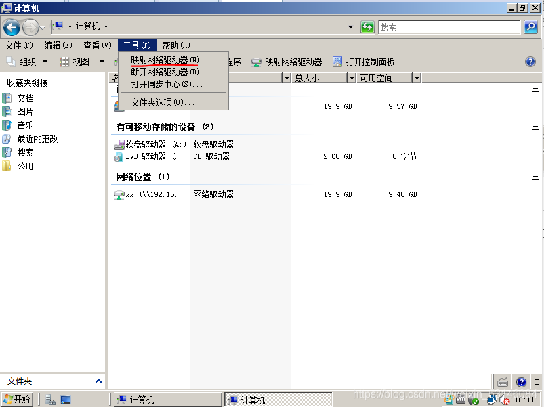Click toolbar 打开控制面板 button
544x407 pixels.
click(x=363, y=62)
